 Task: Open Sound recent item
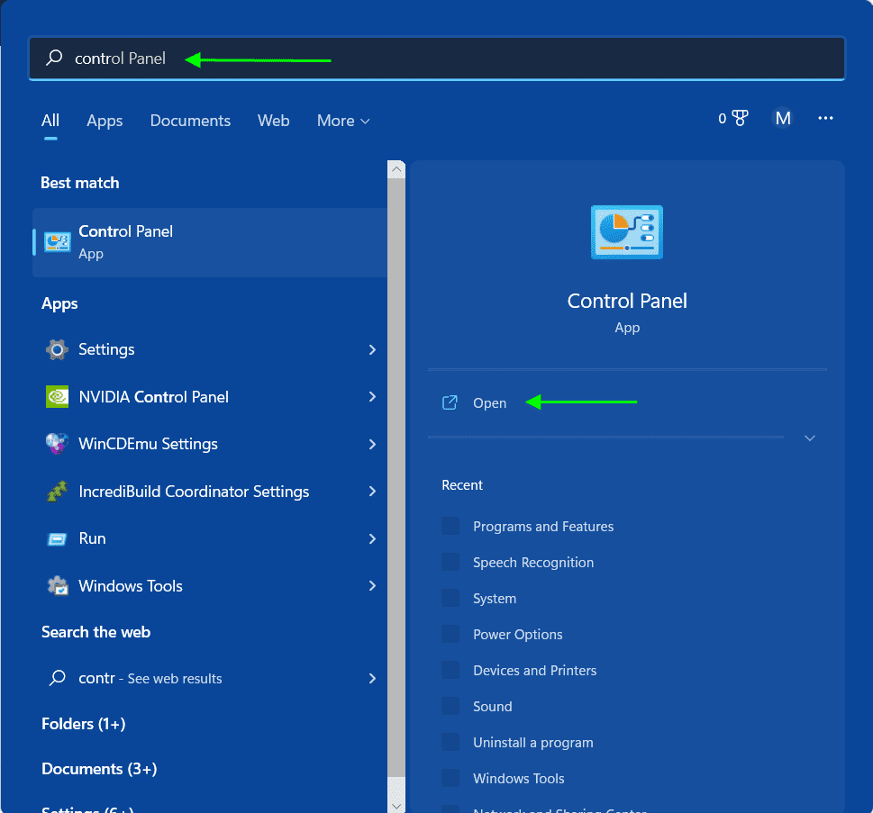[x=492, y=706]
